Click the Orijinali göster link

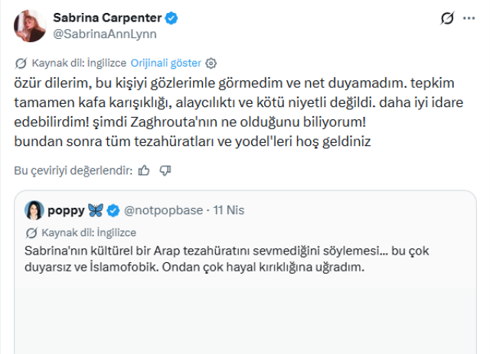pos(166,63)
